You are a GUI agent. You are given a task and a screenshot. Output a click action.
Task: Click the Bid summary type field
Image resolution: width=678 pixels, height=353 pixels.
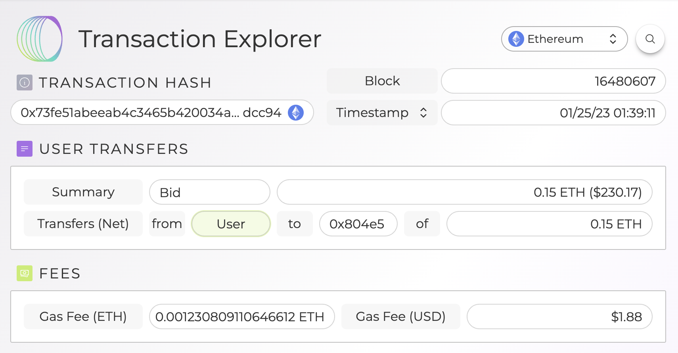coord(209,192)
